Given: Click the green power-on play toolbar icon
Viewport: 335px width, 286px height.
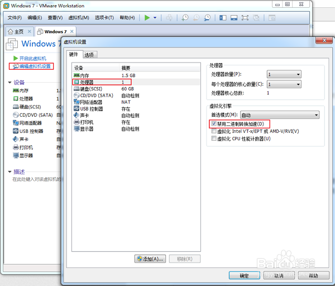Looking at the screenshot, I should [x=147, y=18].
